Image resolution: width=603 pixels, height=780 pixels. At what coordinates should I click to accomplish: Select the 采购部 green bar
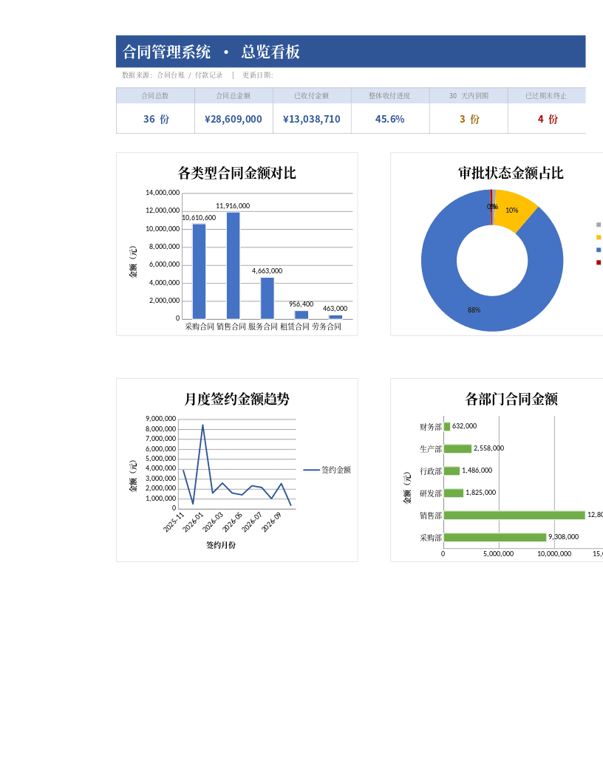pos(495,537)
